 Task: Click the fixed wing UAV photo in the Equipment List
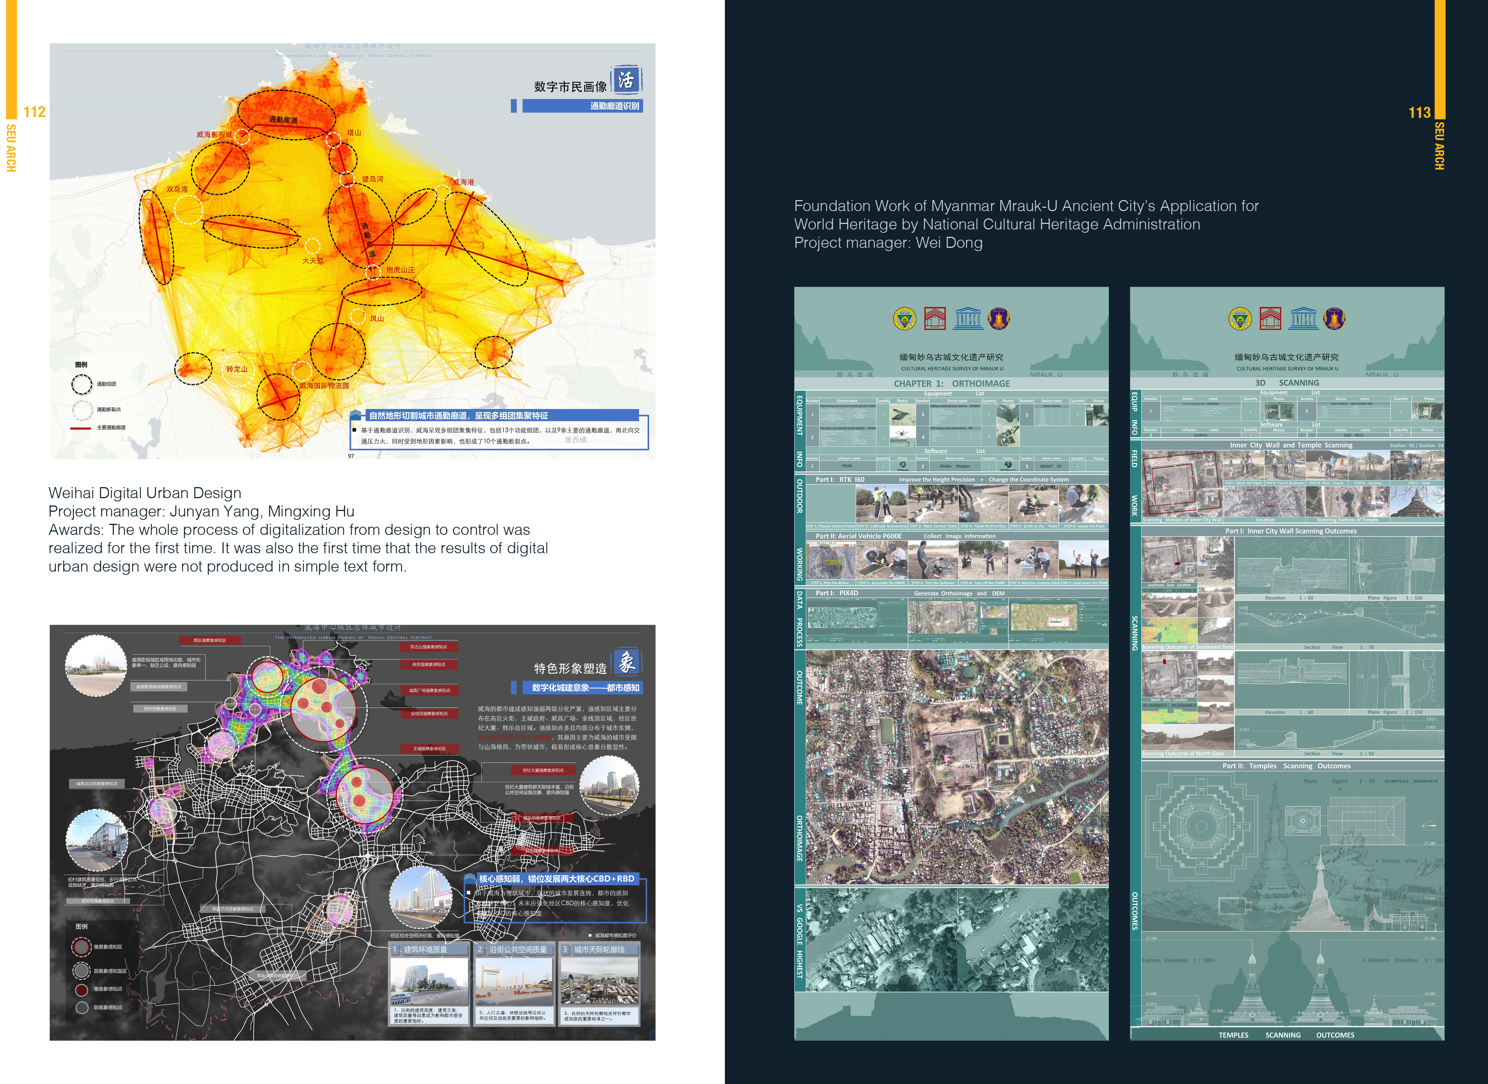click(903, 415)
